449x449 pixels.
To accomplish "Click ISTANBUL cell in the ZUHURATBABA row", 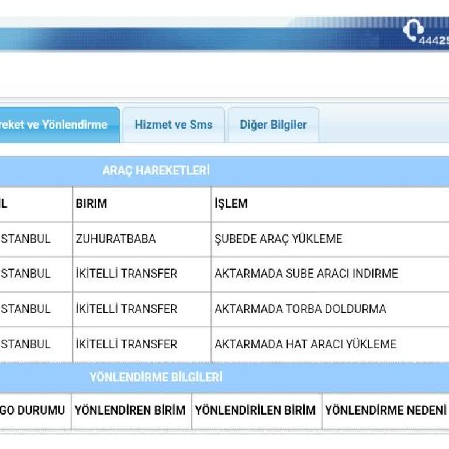I will point(36,239).
